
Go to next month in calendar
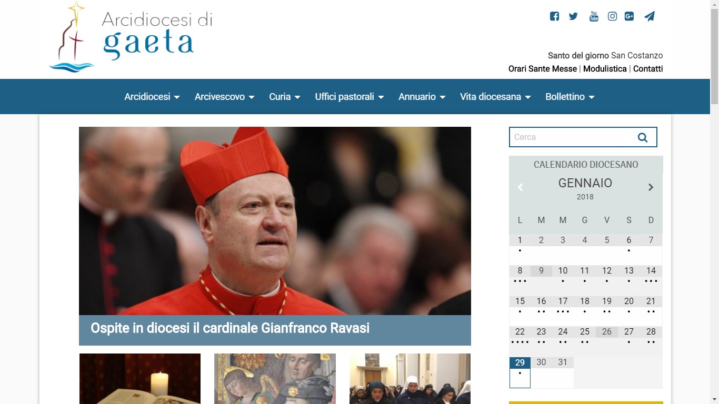(x=651, y=187)
